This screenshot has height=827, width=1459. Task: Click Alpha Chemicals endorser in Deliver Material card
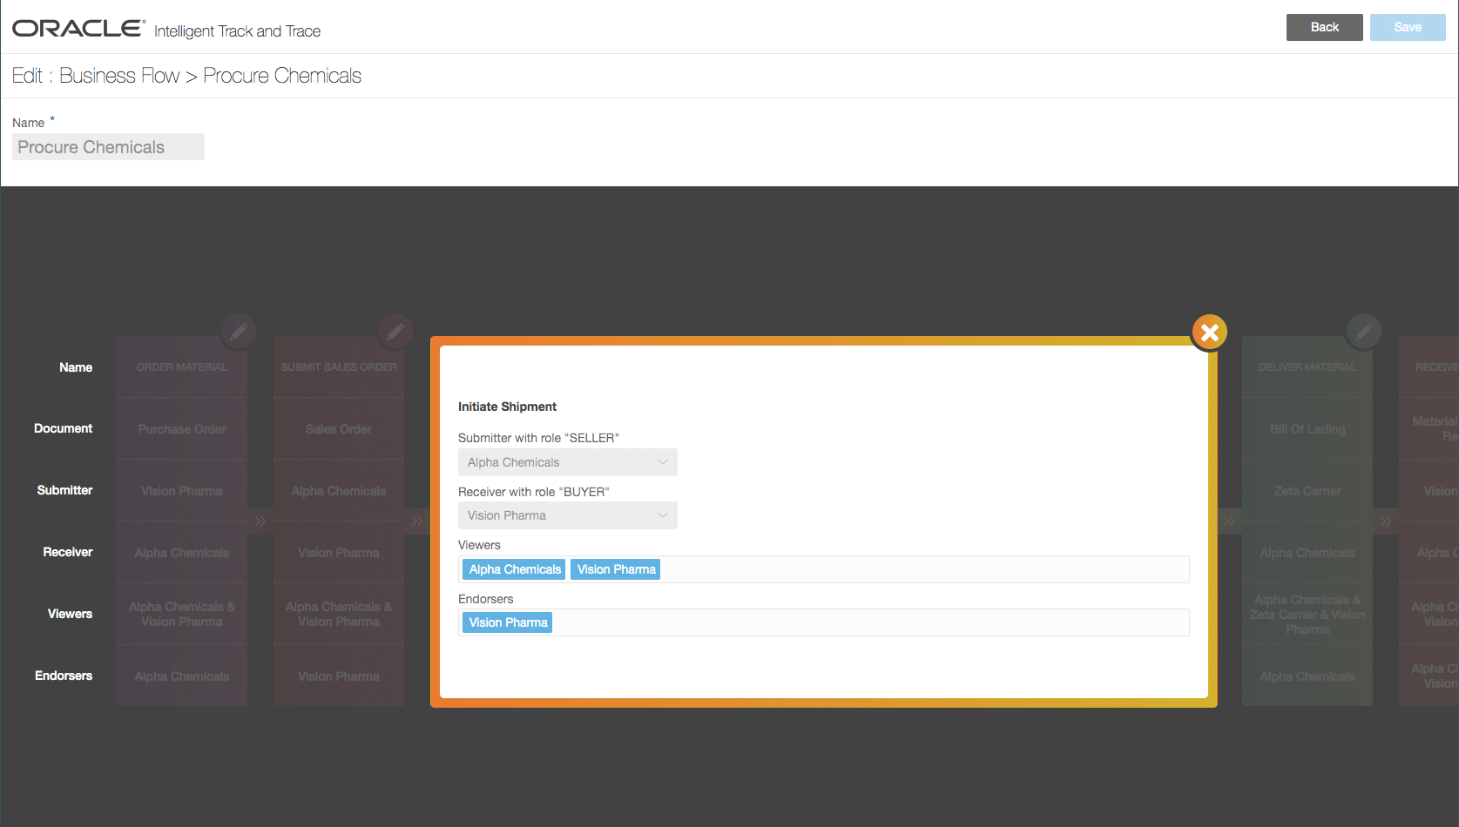pos(1307,676)
